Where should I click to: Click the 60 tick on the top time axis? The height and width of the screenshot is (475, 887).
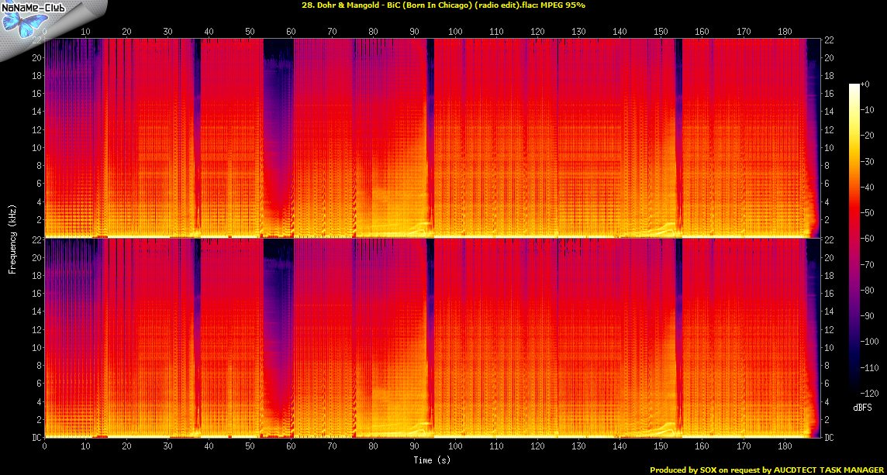[291, 32]
